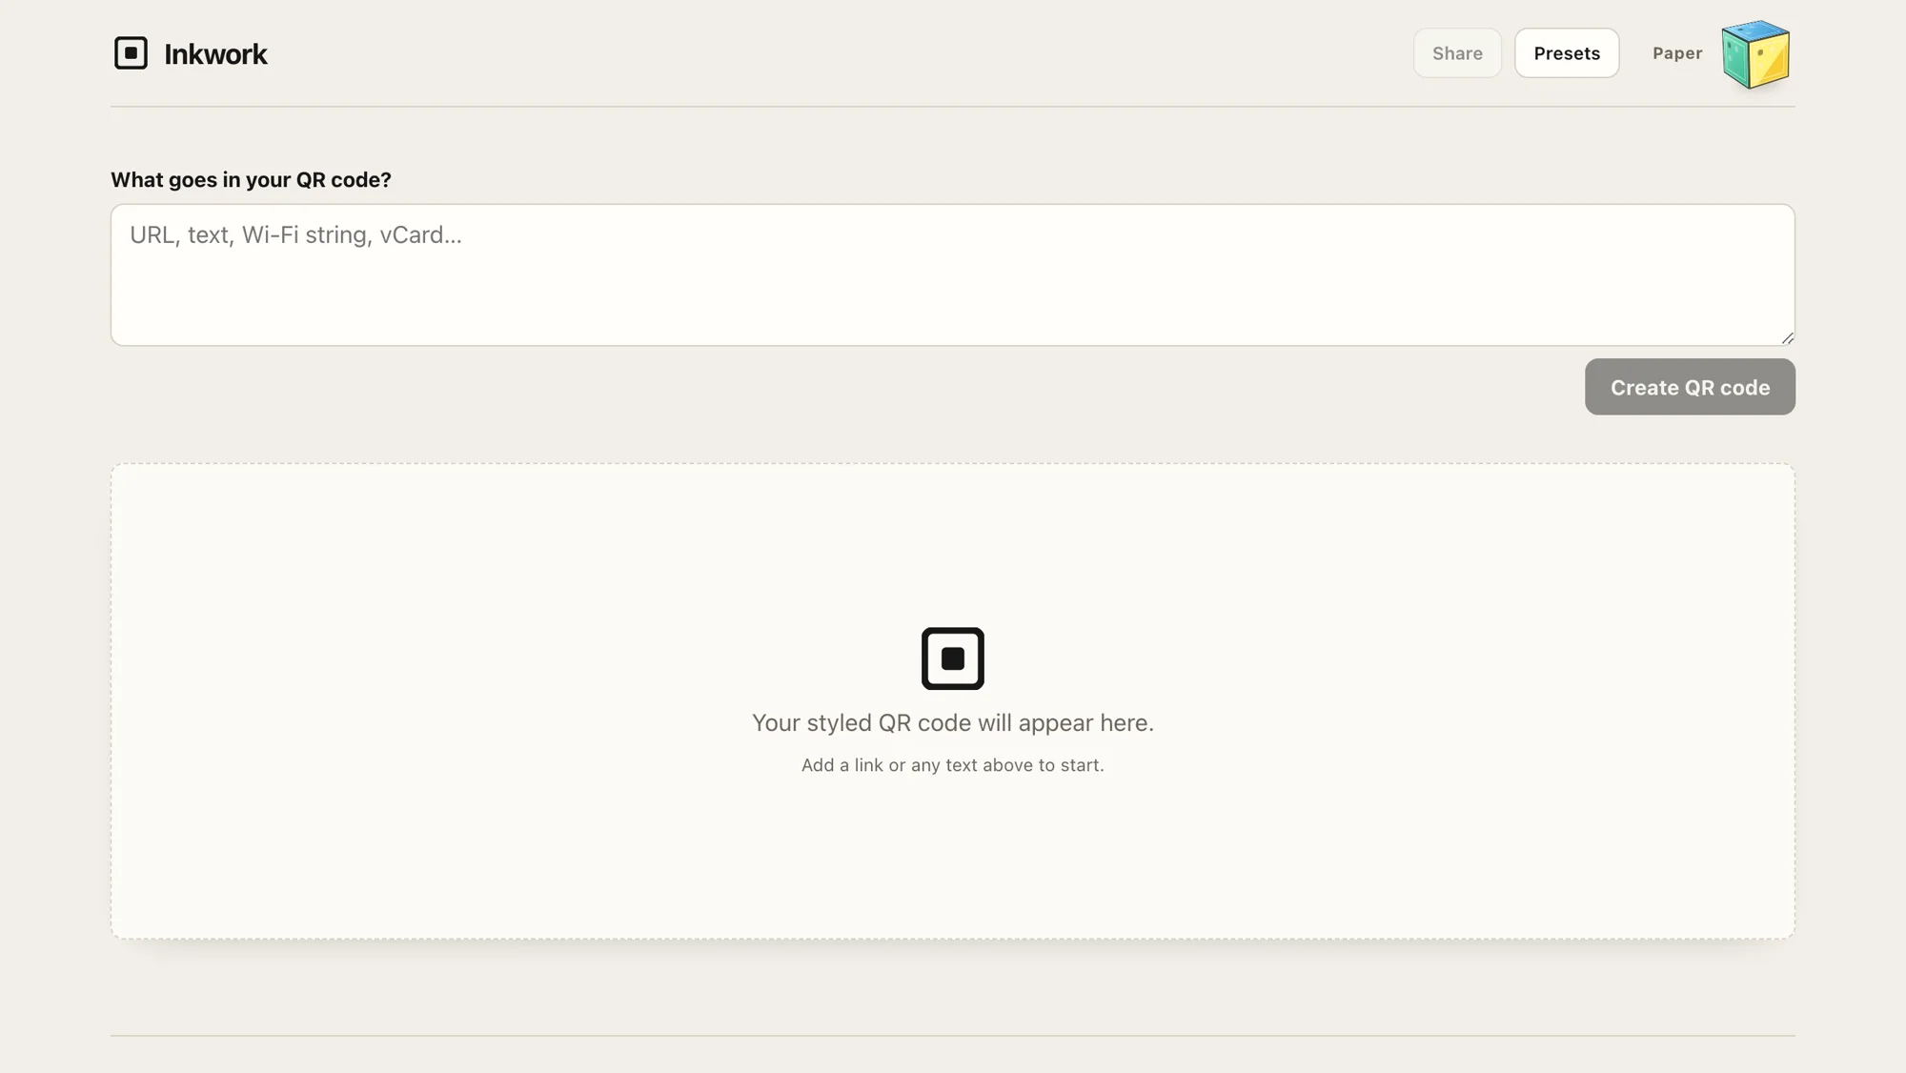The image size is (1906, 1073).
Task: Click the Share button
Action: tap(1457, 53)
